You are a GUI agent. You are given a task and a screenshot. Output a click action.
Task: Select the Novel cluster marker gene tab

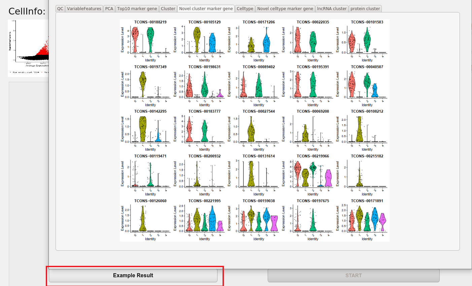tap(206, 9)
